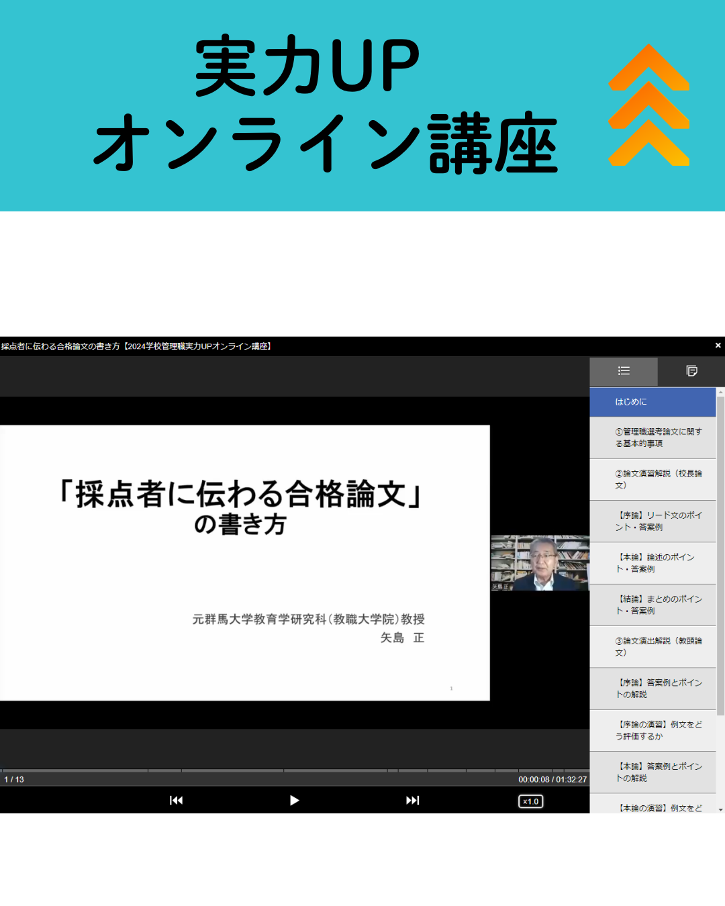The image size is (725, 906).
Task: Switch to the chapter list tab
Action: point(624,371)
